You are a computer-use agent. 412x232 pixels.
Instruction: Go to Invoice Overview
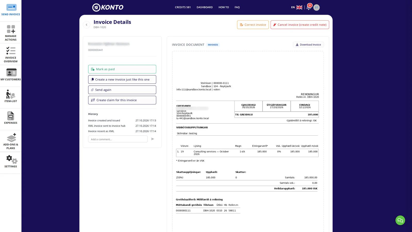(11, 54)
